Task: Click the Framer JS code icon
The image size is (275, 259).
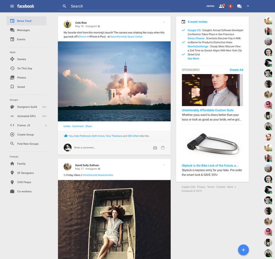Action: 12,125
